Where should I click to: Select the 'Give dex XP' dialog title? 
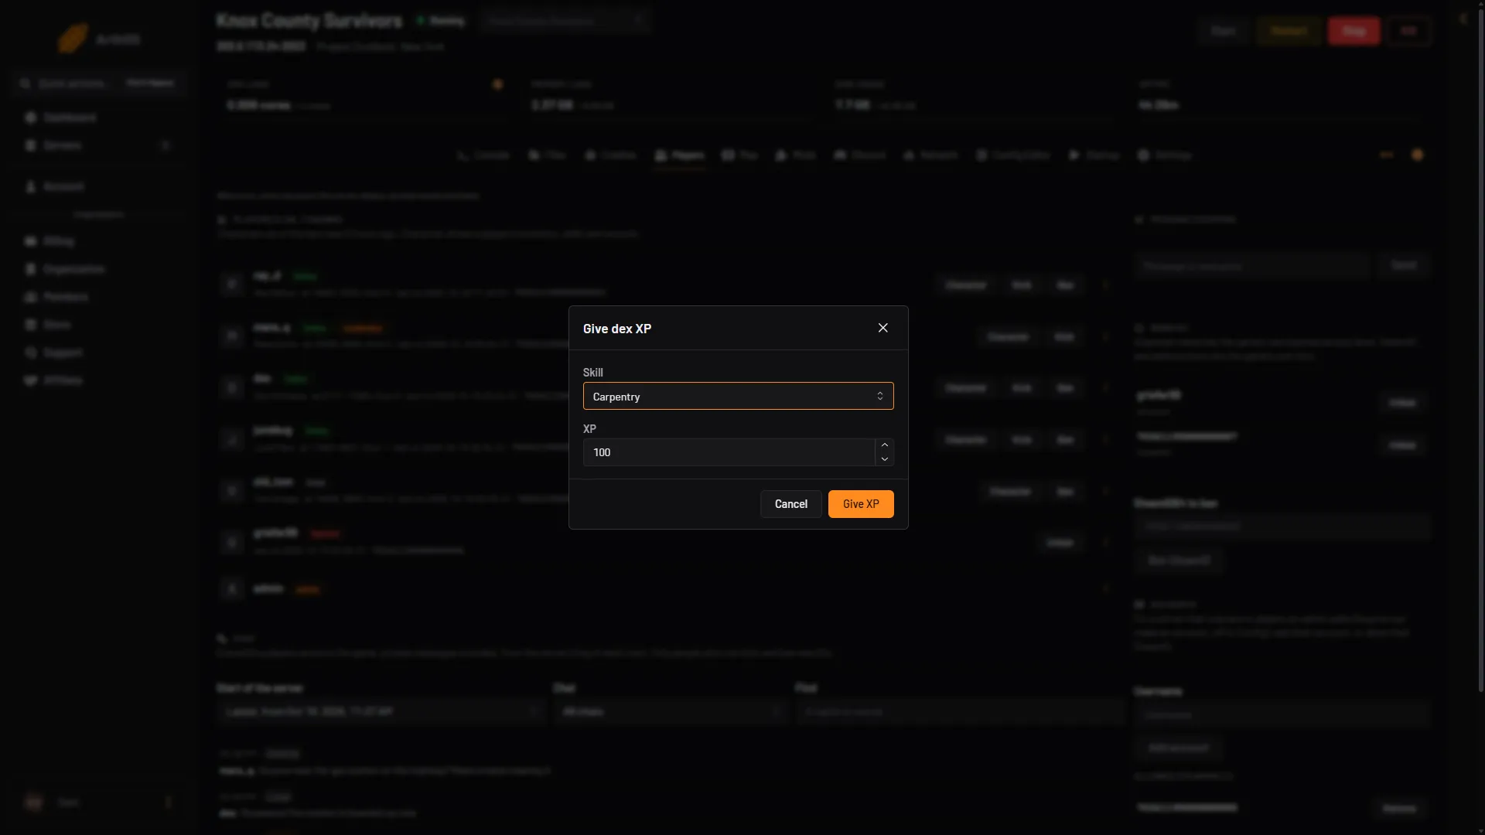click(616, 329)
